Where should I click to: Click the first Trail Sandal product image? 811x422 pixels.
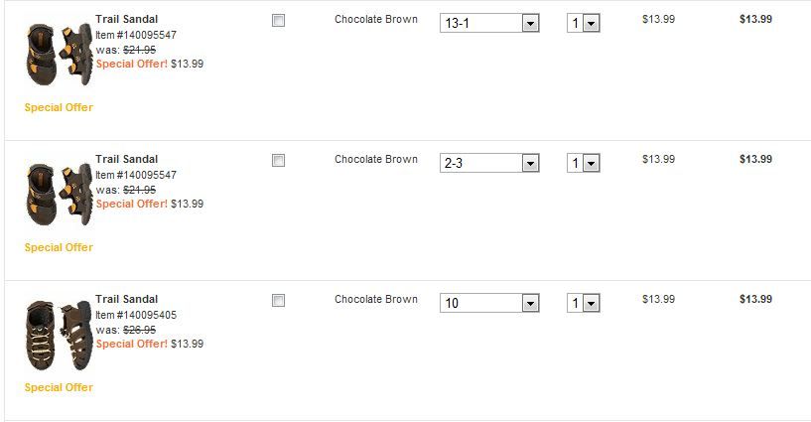pos(59,55)
